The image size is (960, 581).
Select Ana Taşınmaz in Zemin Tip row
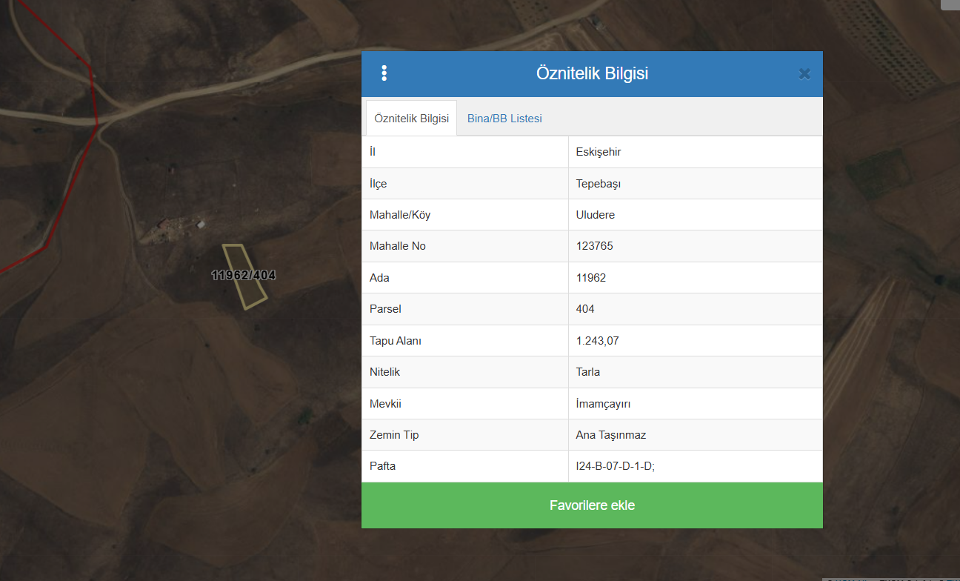click(x=611, y=435)
